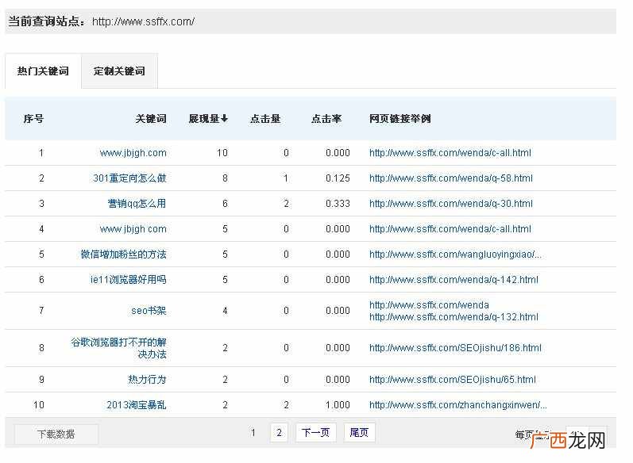Open keyword 谷歌浏览器打不开的解决办法

118,348
